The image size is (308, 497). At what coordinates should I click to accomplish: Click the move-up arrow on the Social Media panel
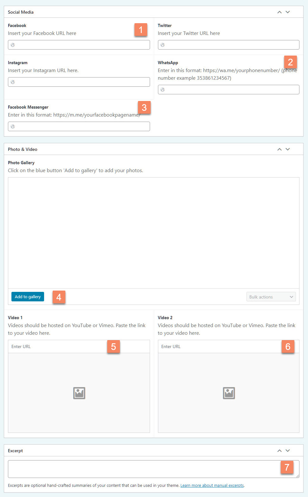click(x=279, y=12)
